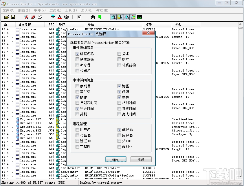The image size is (244, 186).
Task: Toggle the profiling events filter icon
Action: [x=140, y=17]
